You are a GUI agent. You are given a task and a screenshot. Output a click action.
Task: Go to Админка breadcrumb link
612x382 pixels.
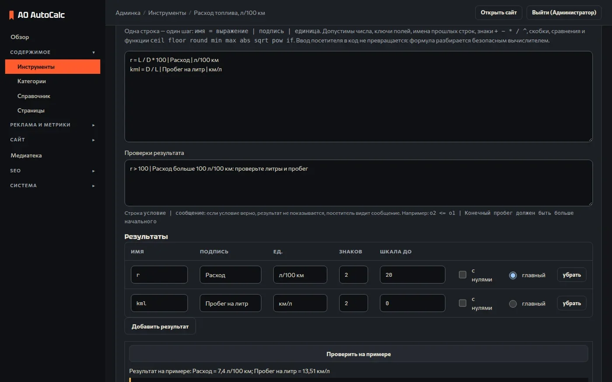[128, 13]
